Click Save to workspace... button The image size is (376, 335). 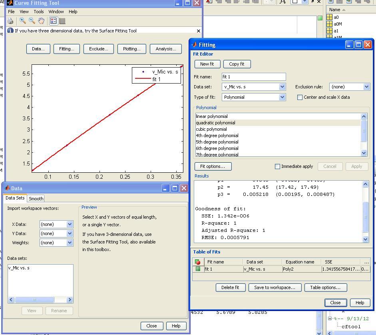coord(275,287)
